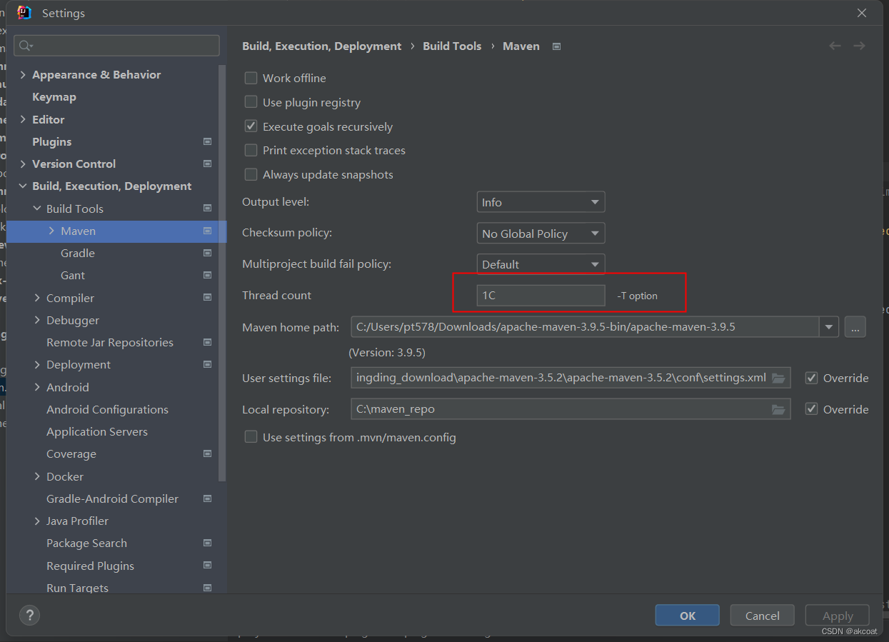Screen dimensions: 889x642
Task: Click the Apply button
Action: (x=837, y=616)
